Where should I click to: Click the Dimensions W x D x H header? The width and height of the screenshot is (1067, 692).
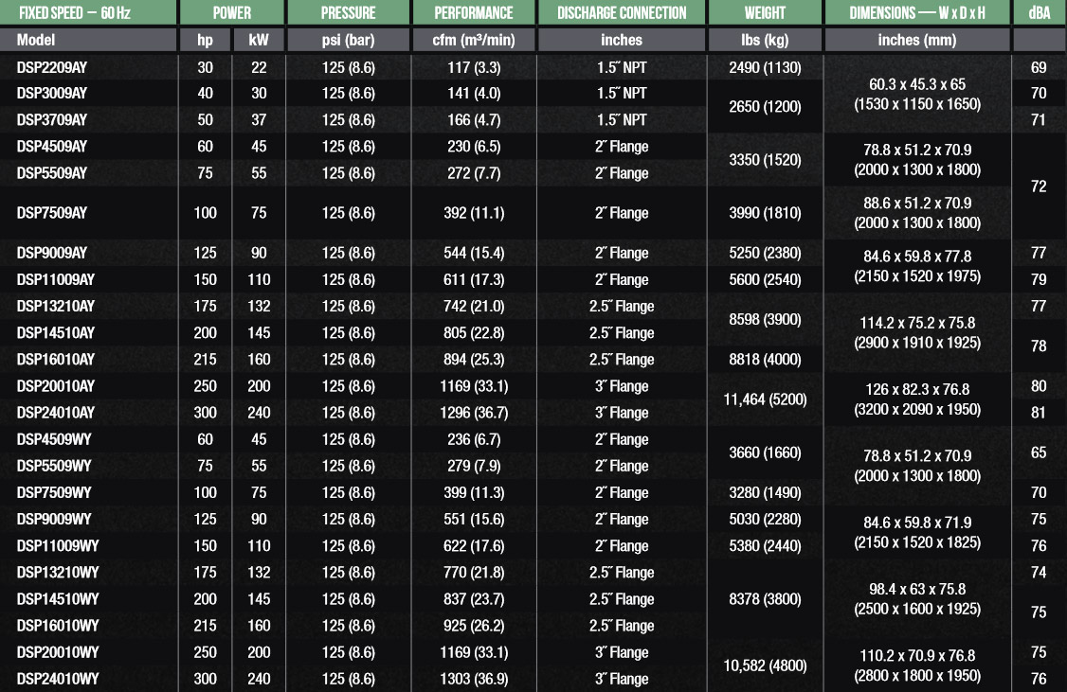tap(914, 13)
